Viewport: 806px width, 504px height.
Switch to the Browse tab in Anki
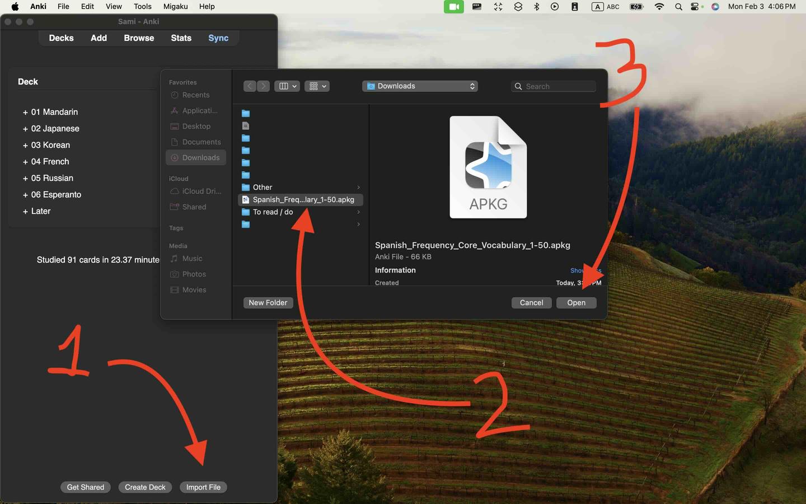(x=139, y=38)
